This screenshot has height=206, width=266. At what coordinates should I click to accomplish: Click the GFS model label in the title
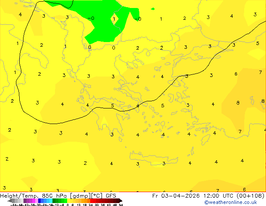(x=111, y=196)
